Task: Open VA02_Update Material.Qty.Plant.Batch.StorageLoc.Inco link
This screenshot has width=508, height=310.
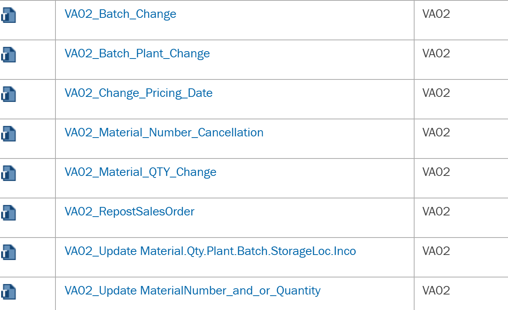Action: click(x=210, y=251)
